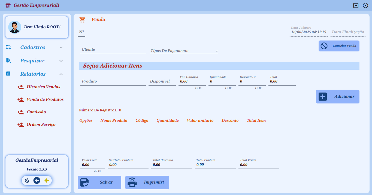372x195 pixels.
Task: Open the Tipos De Pagamento dropdown
Action: [184, 51]
